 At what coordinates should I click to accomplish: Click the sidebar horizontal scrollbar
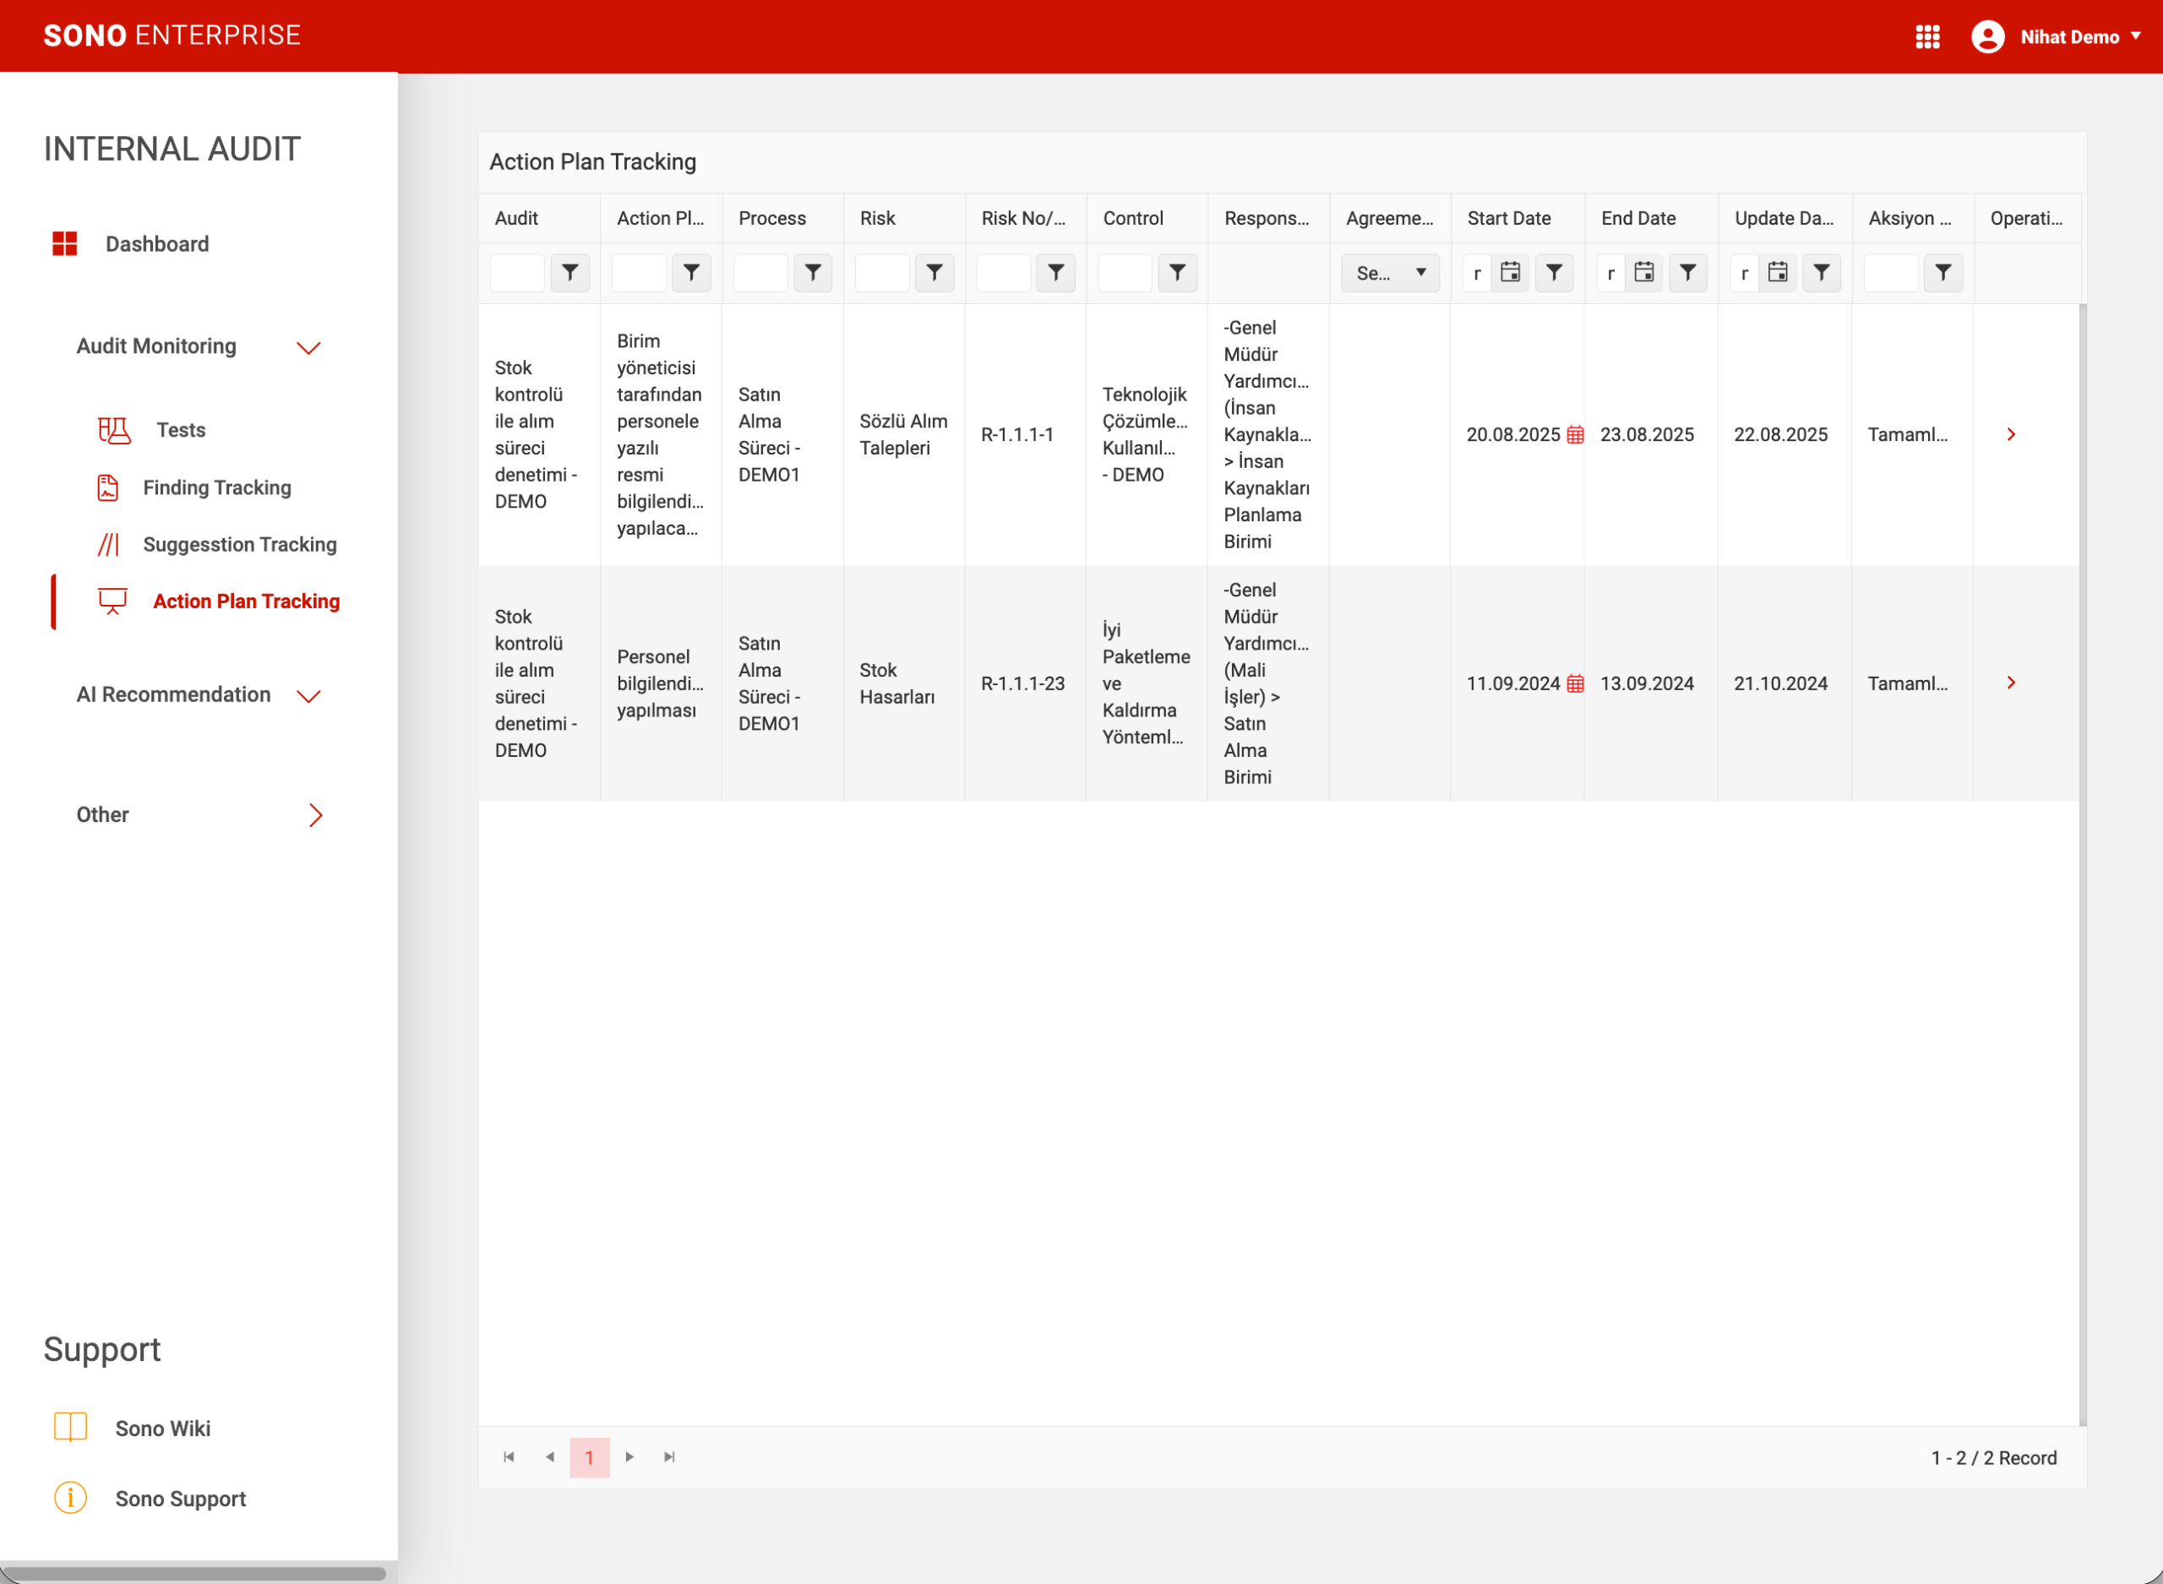pyautogui.click(x=194, y=1574)
